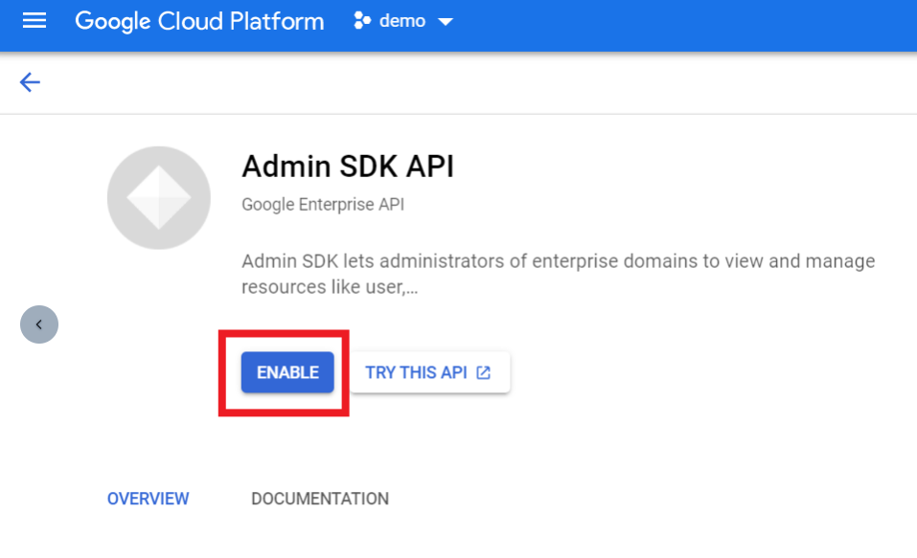The width and height of the screenshot is (917, 558).
Task: Click the external link icon on Try This API
Action: [x=484, y=373]
